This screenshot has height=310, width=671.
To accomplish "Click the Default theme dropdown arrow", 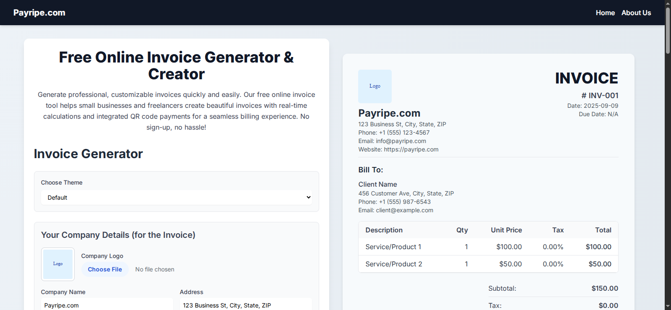I will coord(309,198).
